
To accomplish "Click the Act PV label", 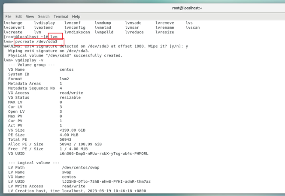I will click(x=15, y=126).
